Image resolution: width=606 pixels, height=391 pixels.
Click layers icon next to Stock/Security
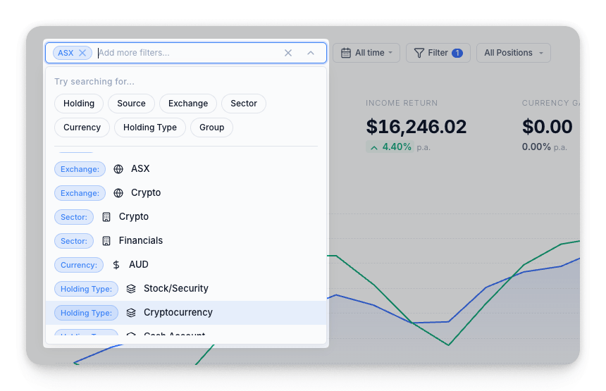tap(131, 289)
